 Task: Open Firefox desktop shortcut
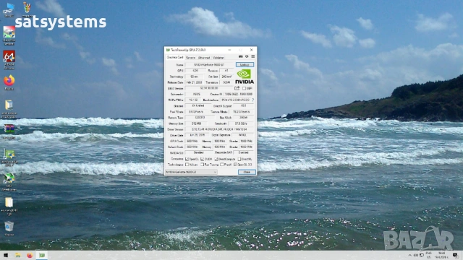point(9,83)
